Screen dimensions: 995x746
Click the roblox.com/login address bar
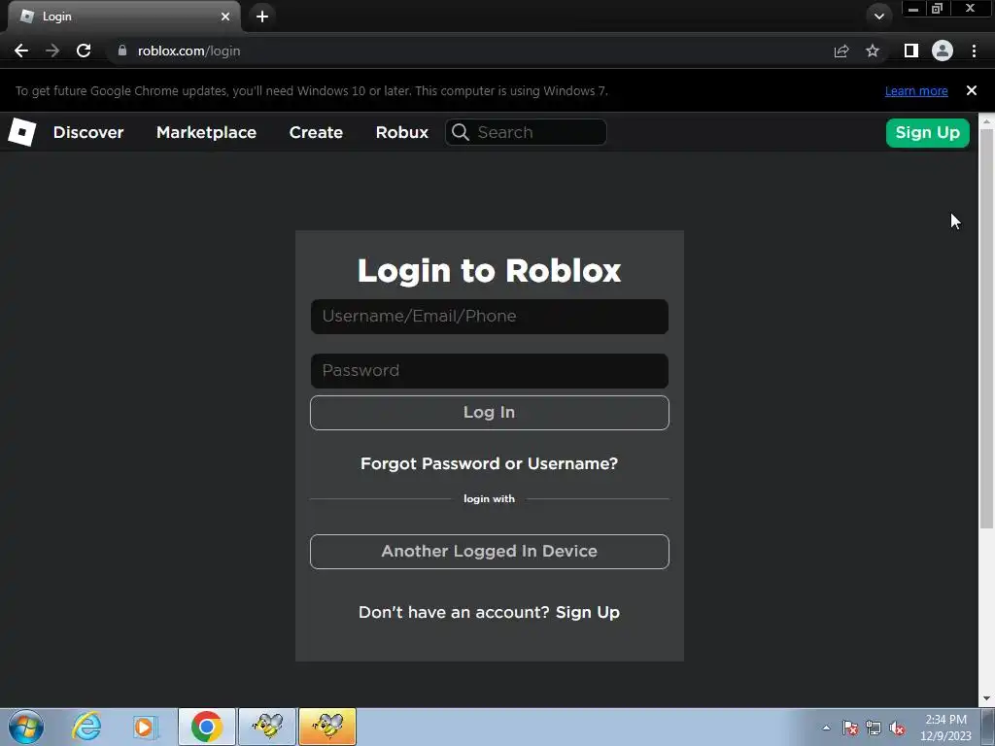469,51
